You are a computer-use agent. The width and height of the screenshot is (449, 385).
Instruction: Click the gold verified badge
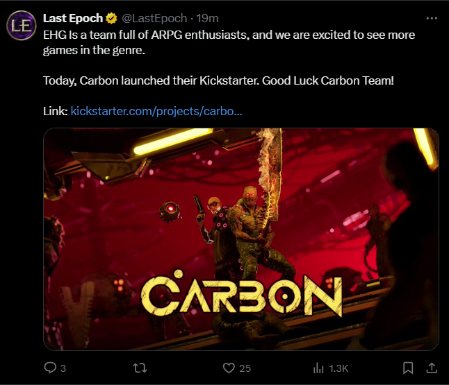point(111,19)
